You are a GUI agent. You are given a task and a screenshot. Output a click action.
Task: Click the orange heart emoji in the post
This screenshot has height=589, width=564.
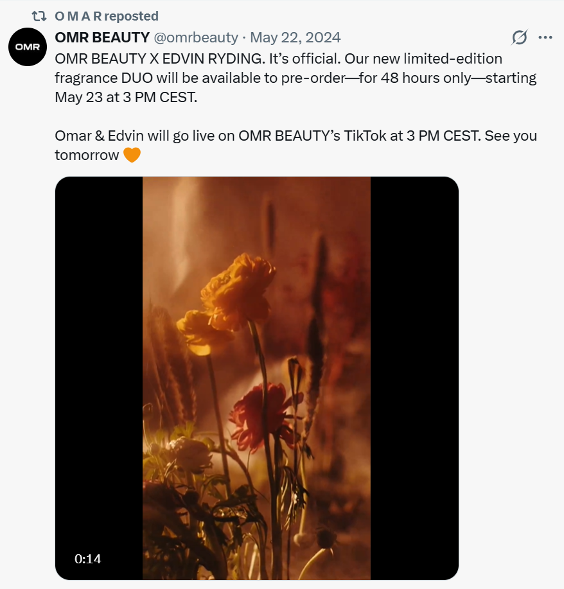(132, 155)
